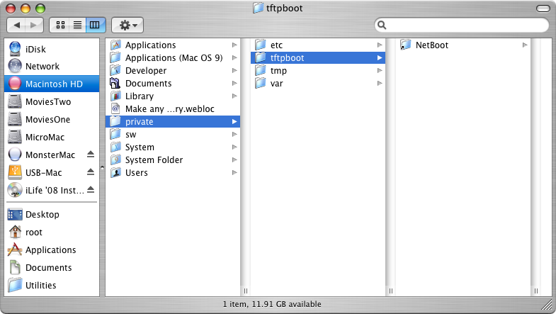556x314 pixels.
Task: Select the System Folder item
Action: (173, 160)
